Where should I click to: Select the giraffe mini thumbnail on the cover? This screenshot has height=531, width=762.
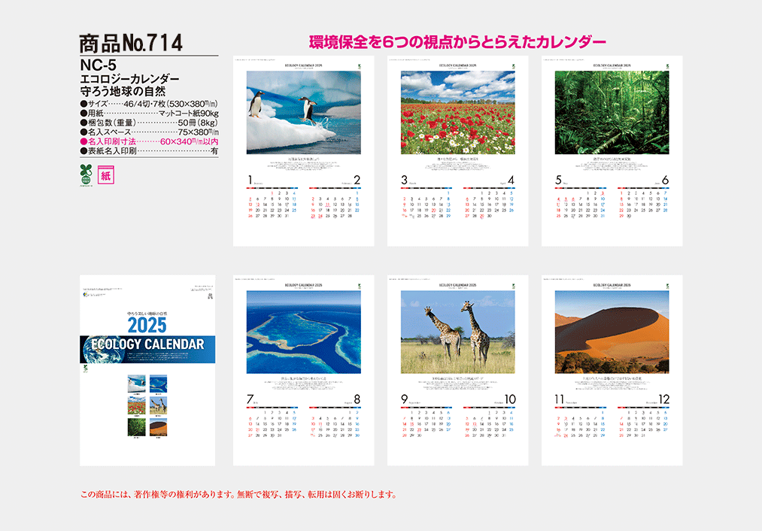(159, 404)
